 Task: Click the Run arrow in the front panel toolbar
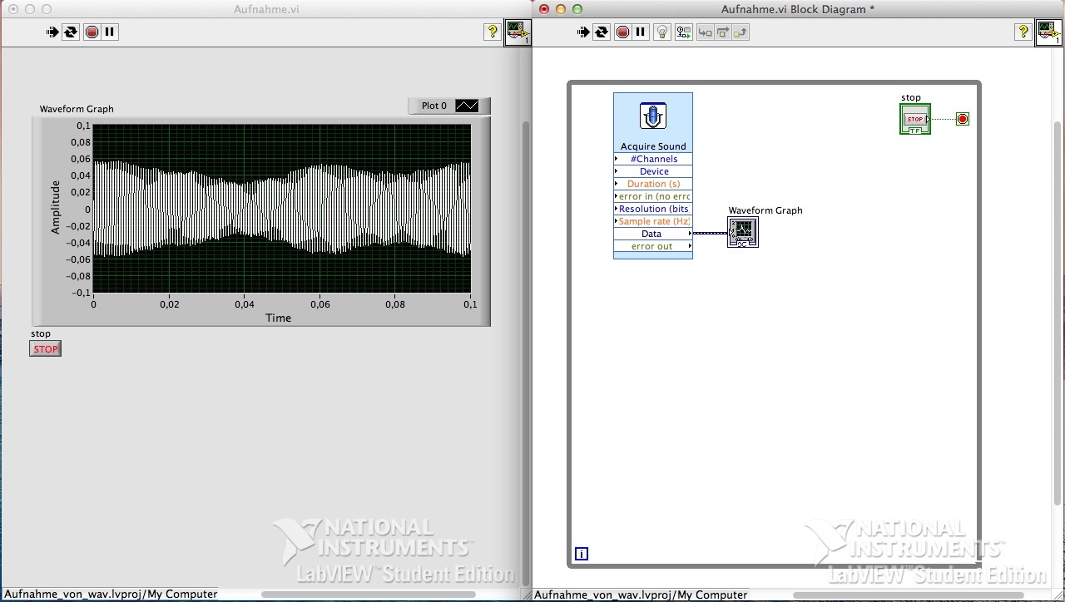52,32
